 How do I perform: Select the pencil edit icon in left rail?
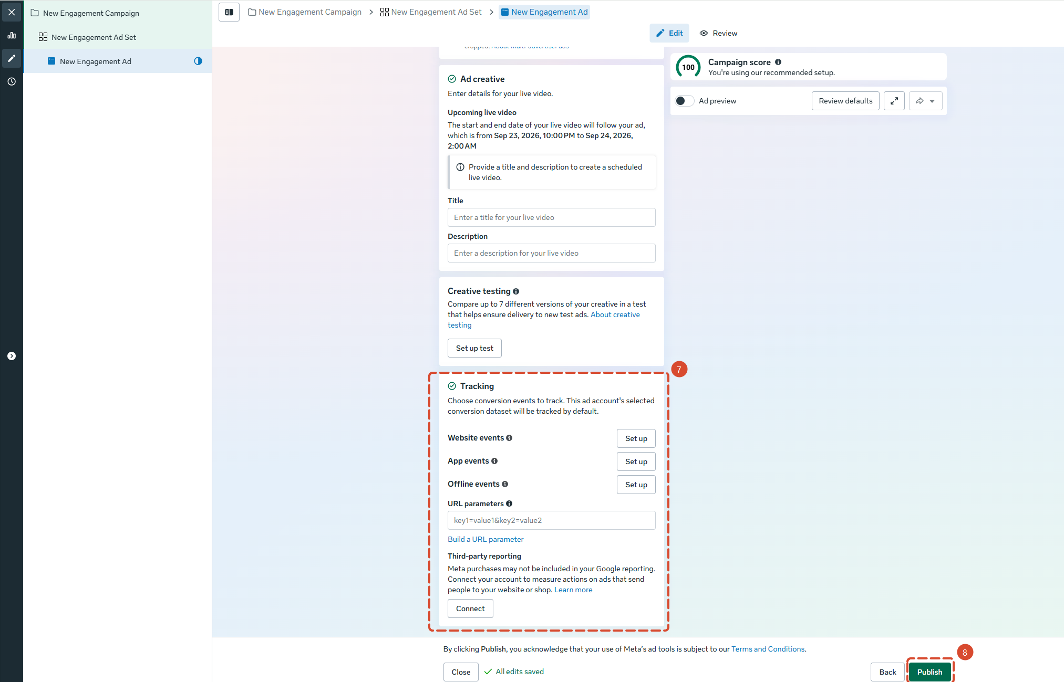point(12,58)
